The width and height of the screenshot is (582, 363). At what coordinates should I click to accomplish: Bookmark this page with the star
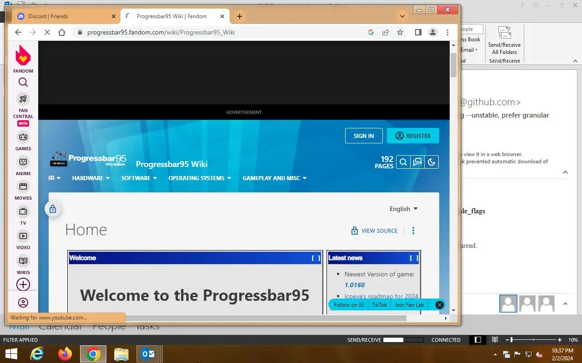[x=400, y=32]
